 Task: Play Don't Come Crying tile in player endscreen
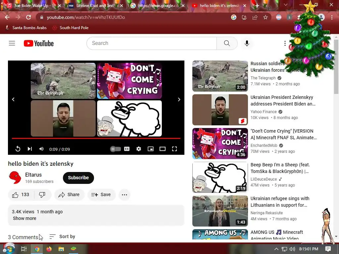(x=129, y=81)
